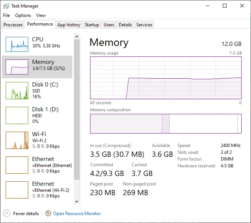The height and width of the screenshot is (223, 251).
Task: Switch to the Processes tab
Action: click(13, 25)
